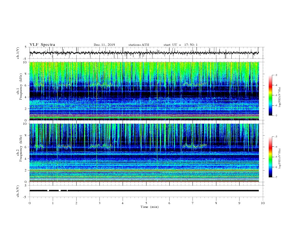Click the "ch.1(V)" waveform axis label
This screenshot has height=228, width=296.
18,53
